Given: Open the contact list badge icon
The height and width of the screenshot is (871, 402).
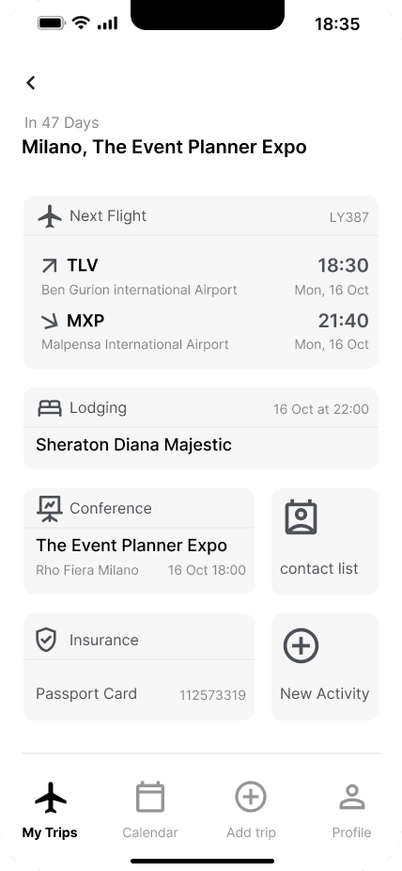Looking at the screenshot, I should (301, 517).
